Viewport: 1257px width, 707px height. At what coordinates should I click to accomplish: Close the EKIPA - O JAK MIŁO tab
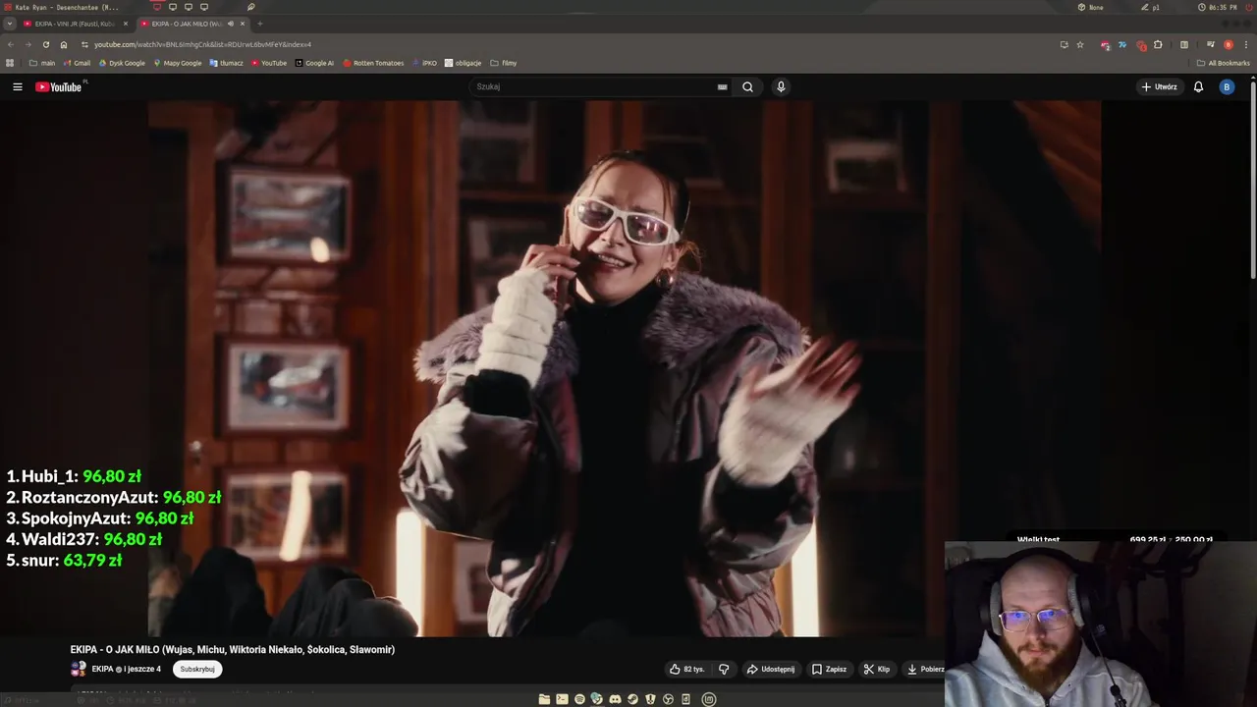pyautogui.click(x=243, y=24)
